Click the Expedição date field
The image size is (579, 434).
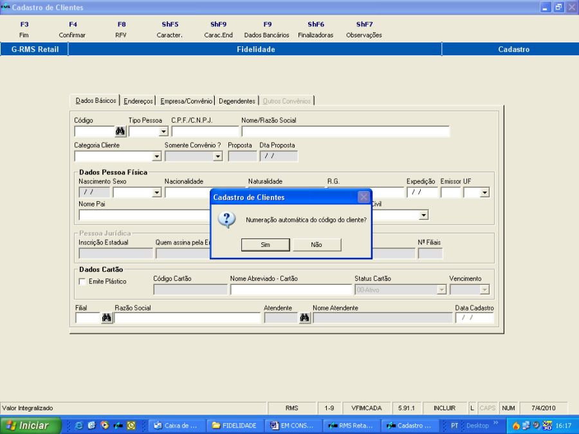point(422,192)
